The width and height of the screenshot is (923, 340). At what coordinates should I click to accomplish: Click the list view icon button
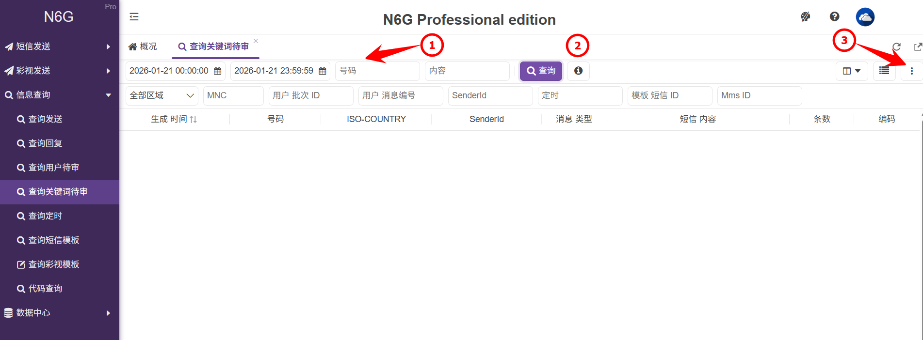click(x=884, y=71)
